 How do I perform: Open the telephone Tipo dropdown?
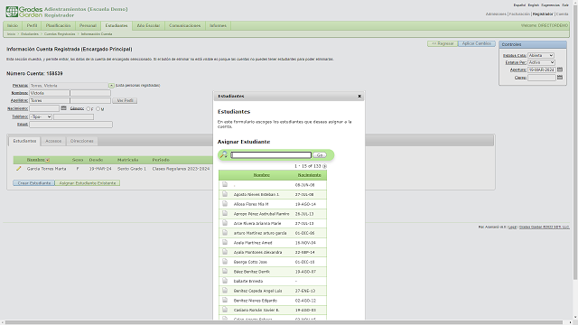[41, 116]
